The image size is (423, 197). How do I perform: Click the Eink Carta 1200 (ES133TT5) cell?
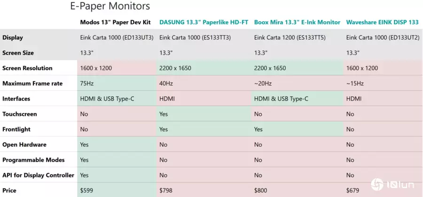pos(298,38)
